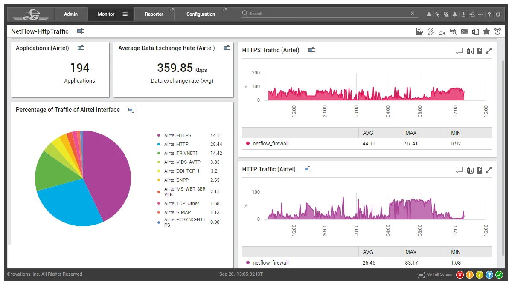
Task: Click the icon beside Percentage of Traffic title
Action: (x=132, y=110)
